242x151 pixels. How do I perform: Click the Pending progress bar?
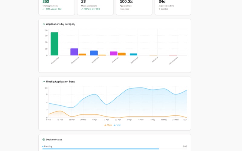115,149
